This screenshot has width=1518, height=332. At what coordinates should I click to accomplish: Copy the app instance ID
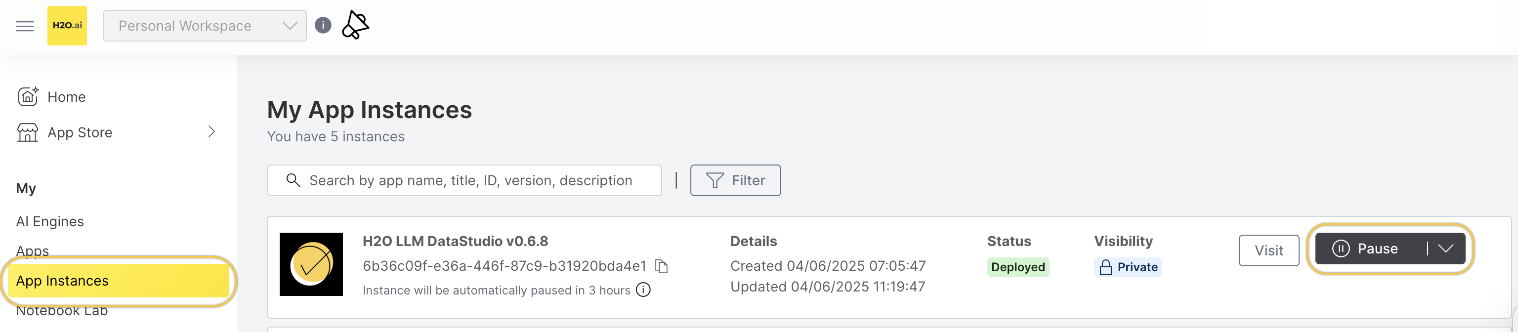click(x=662, y=266)
